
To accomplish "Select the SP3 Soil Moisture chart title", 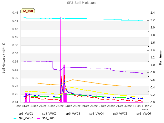I will [82, 3].
